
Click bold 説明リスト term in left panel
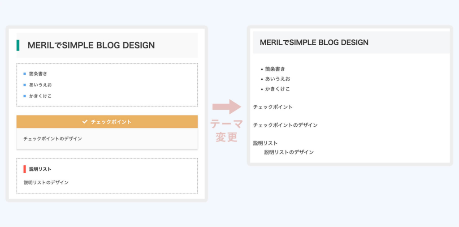[40, 169]
